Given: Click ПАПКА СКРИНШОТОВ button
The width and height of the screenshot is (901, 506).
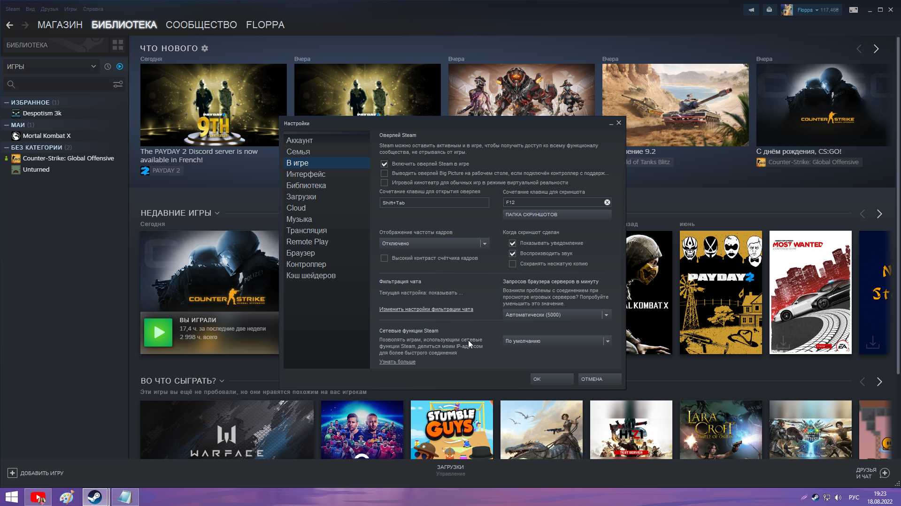Looking at the screenshot, I should click(557, 214).
